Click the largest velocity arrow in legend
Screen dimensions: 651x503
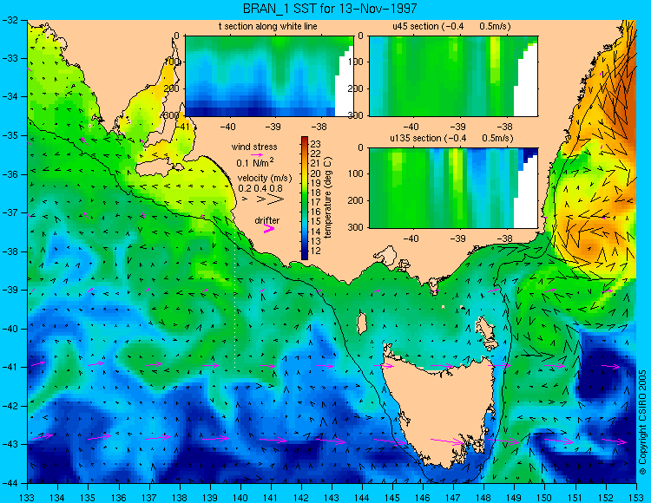tap(276, 199)
